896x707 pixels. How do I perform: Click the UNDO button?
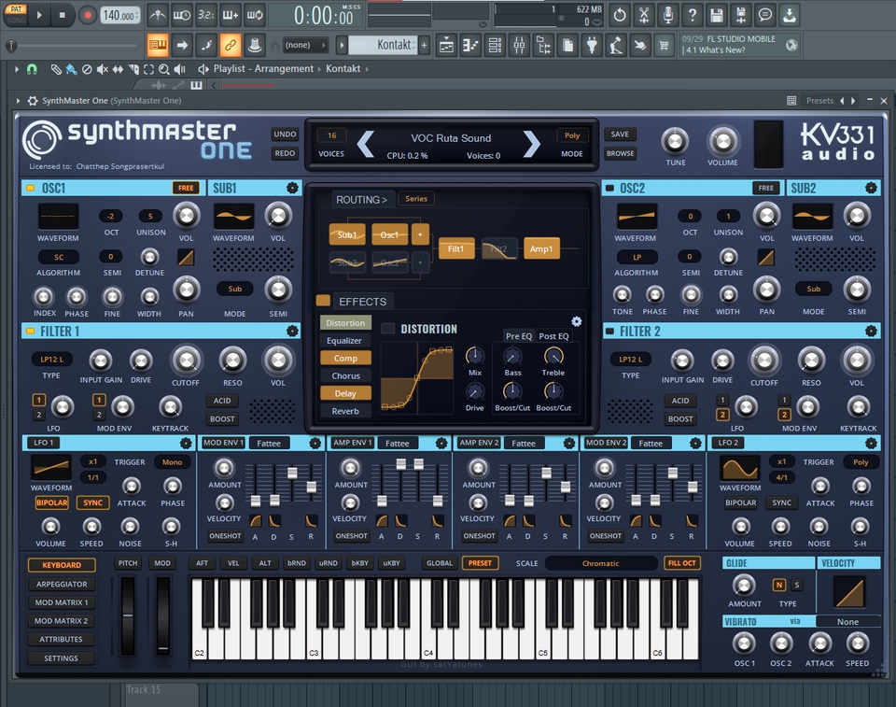285,134
